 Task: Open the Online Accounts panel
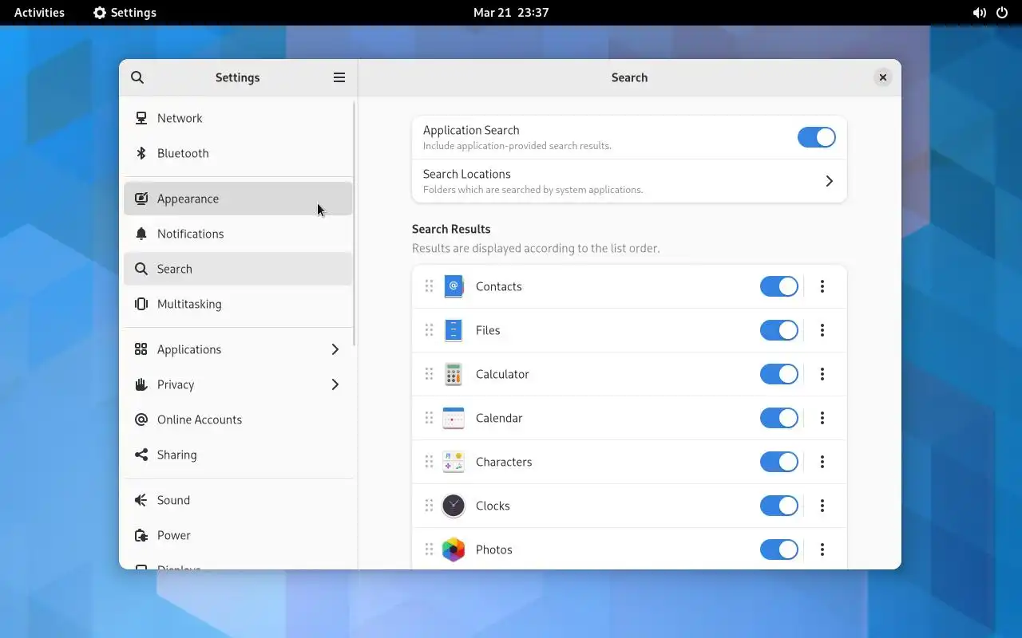click(238, 419)
